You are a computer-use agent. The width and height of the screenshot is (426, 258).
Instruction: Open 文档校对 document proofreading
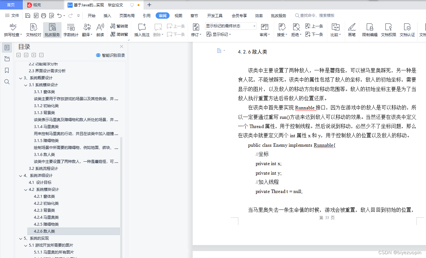[x=34, y=30]
